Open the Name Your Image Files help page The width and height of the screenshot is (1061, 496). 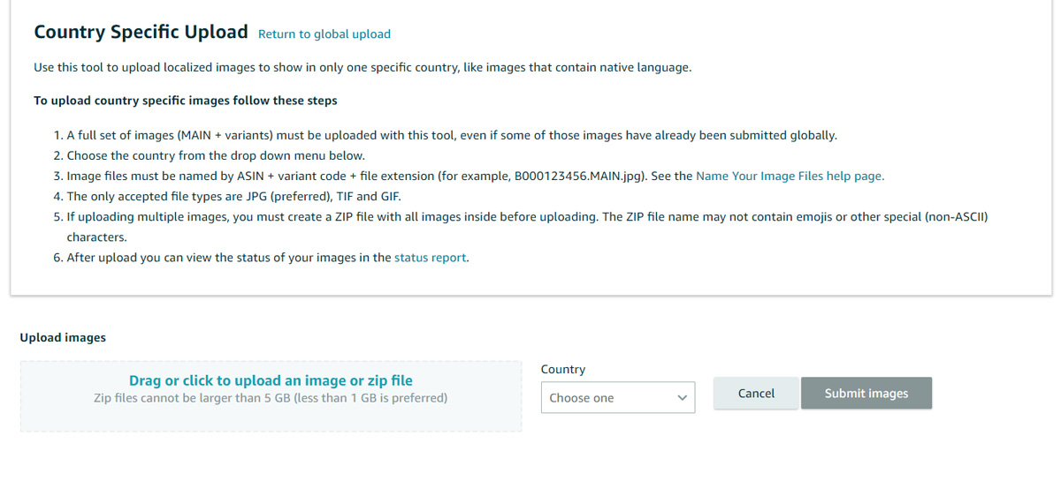pyautogui.click(x=790, y=176)
